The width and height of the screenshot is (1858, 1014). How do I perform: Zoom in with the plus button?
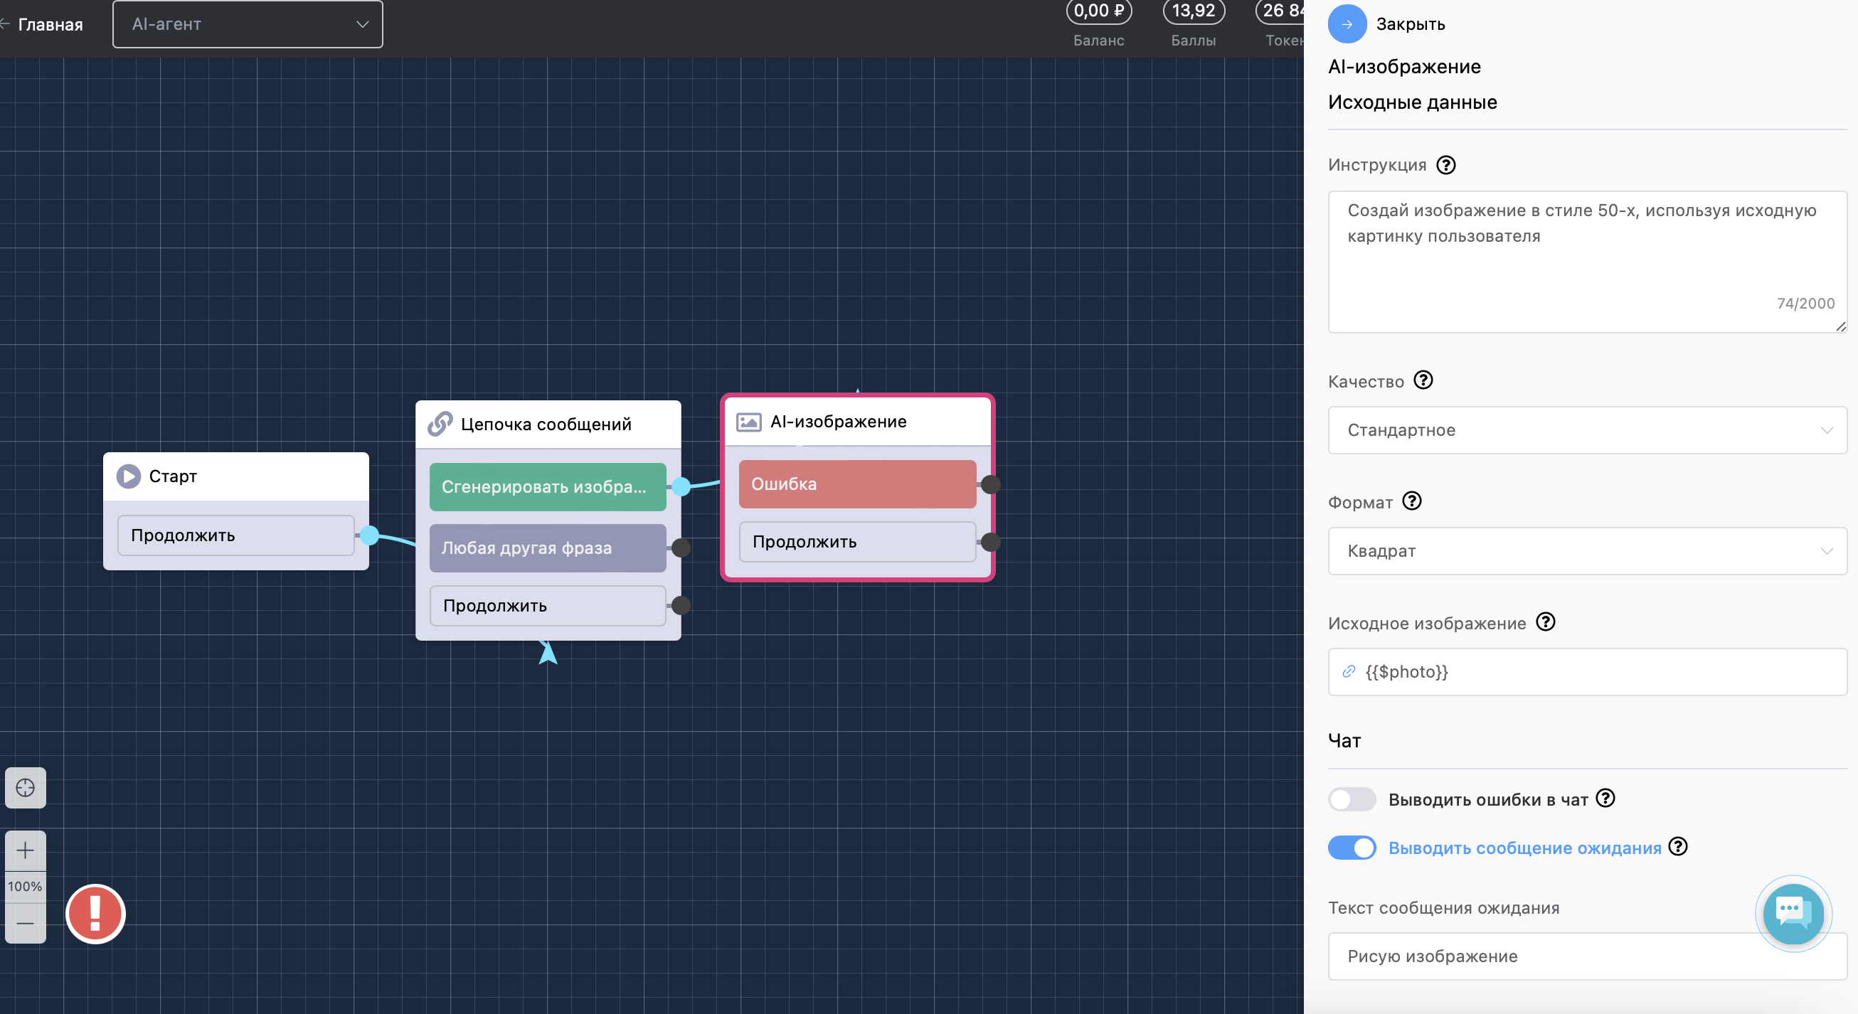coord(25,850)
